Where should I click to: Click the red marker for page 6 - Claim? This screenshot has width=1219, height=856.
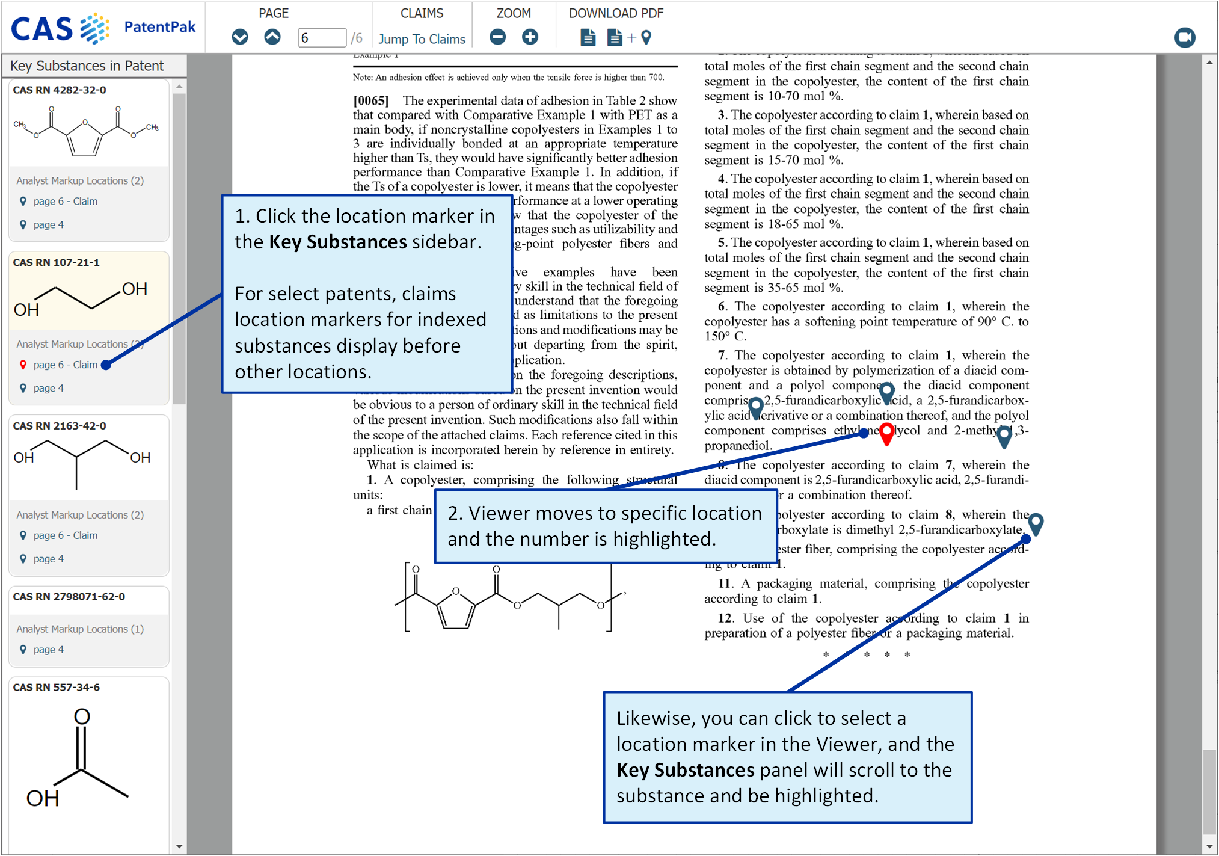click(x=23, y=365)
